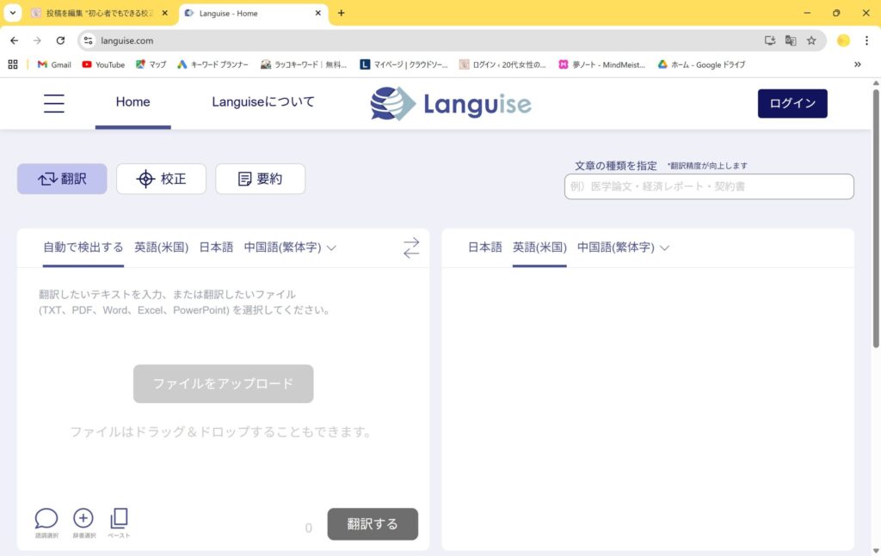Open the Languiseについて page

(263, 102)
